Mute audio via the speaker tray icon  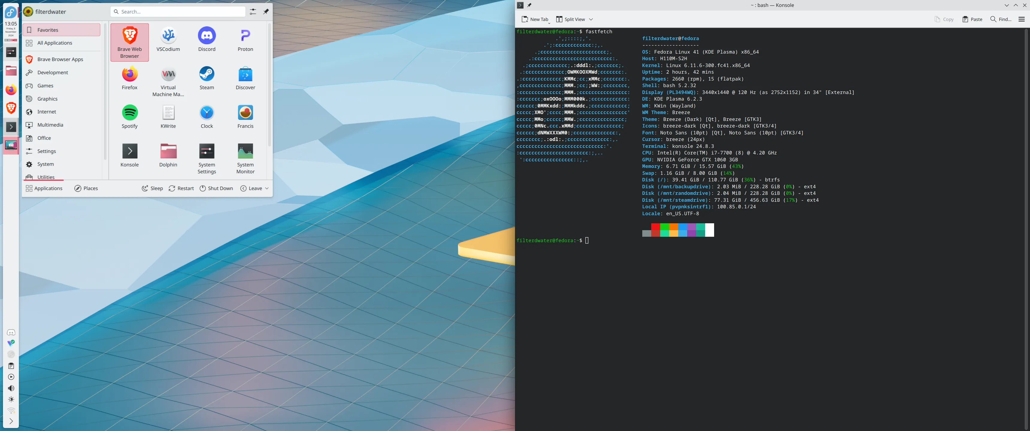11,388
